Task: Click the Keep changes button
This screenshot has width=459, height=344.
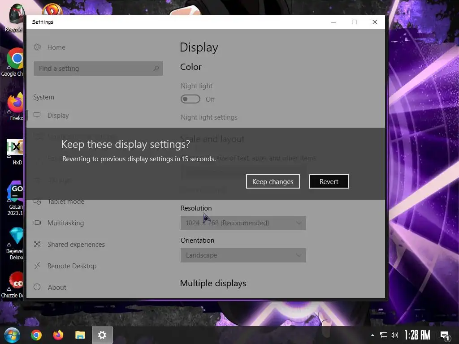Action: pyautogui.click(x=273, y=182)
